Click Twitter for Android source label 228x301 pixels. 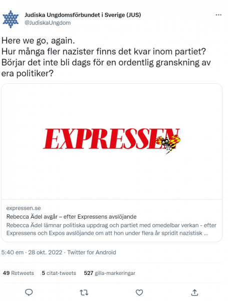pyautogui.click(x=92, y=252)
